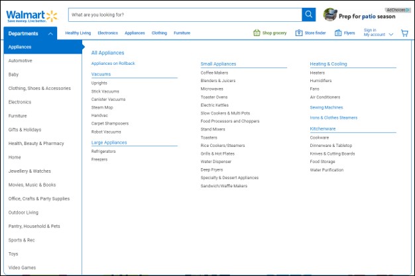Click the Air Conditioners link
This screenshot has width=415, height=276.
325,97
